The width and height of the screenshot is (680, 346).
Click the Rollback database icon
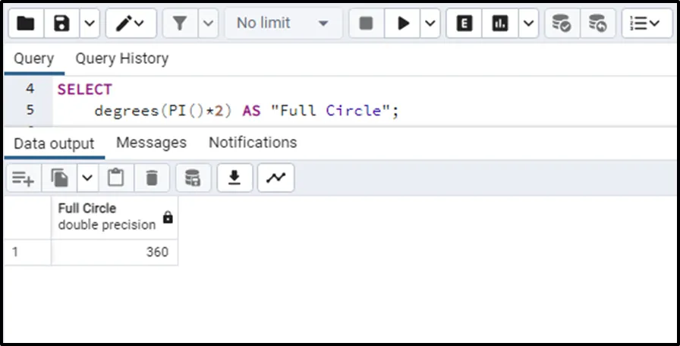(x=597, y=24)
